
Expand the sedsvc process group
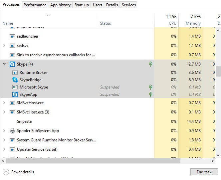[x=4, y=46]
